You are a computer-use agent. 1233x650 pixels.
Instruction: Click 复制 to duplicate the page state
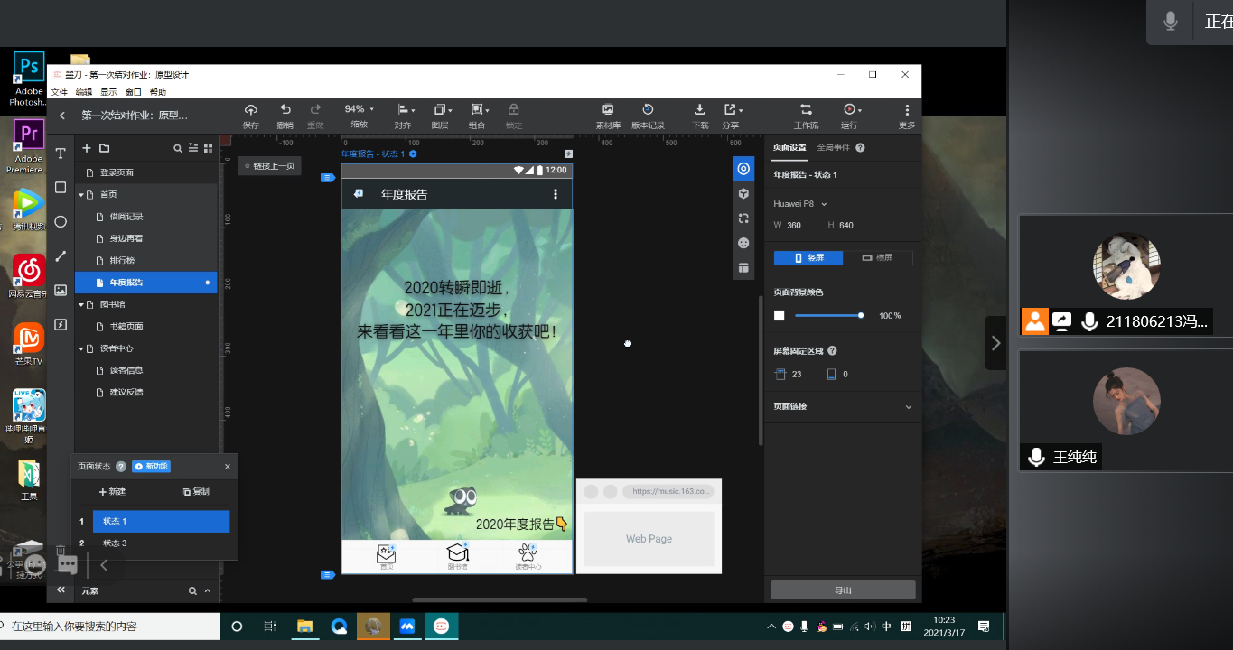tap(196, 492)
